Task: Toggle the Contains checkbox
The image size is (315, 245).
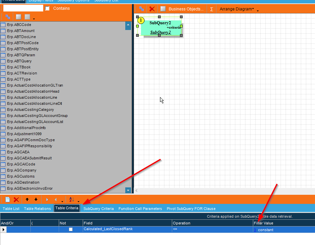Action: tap(47, 8)
